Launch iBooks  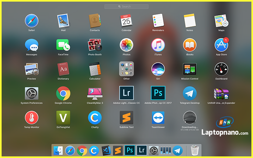190,45
